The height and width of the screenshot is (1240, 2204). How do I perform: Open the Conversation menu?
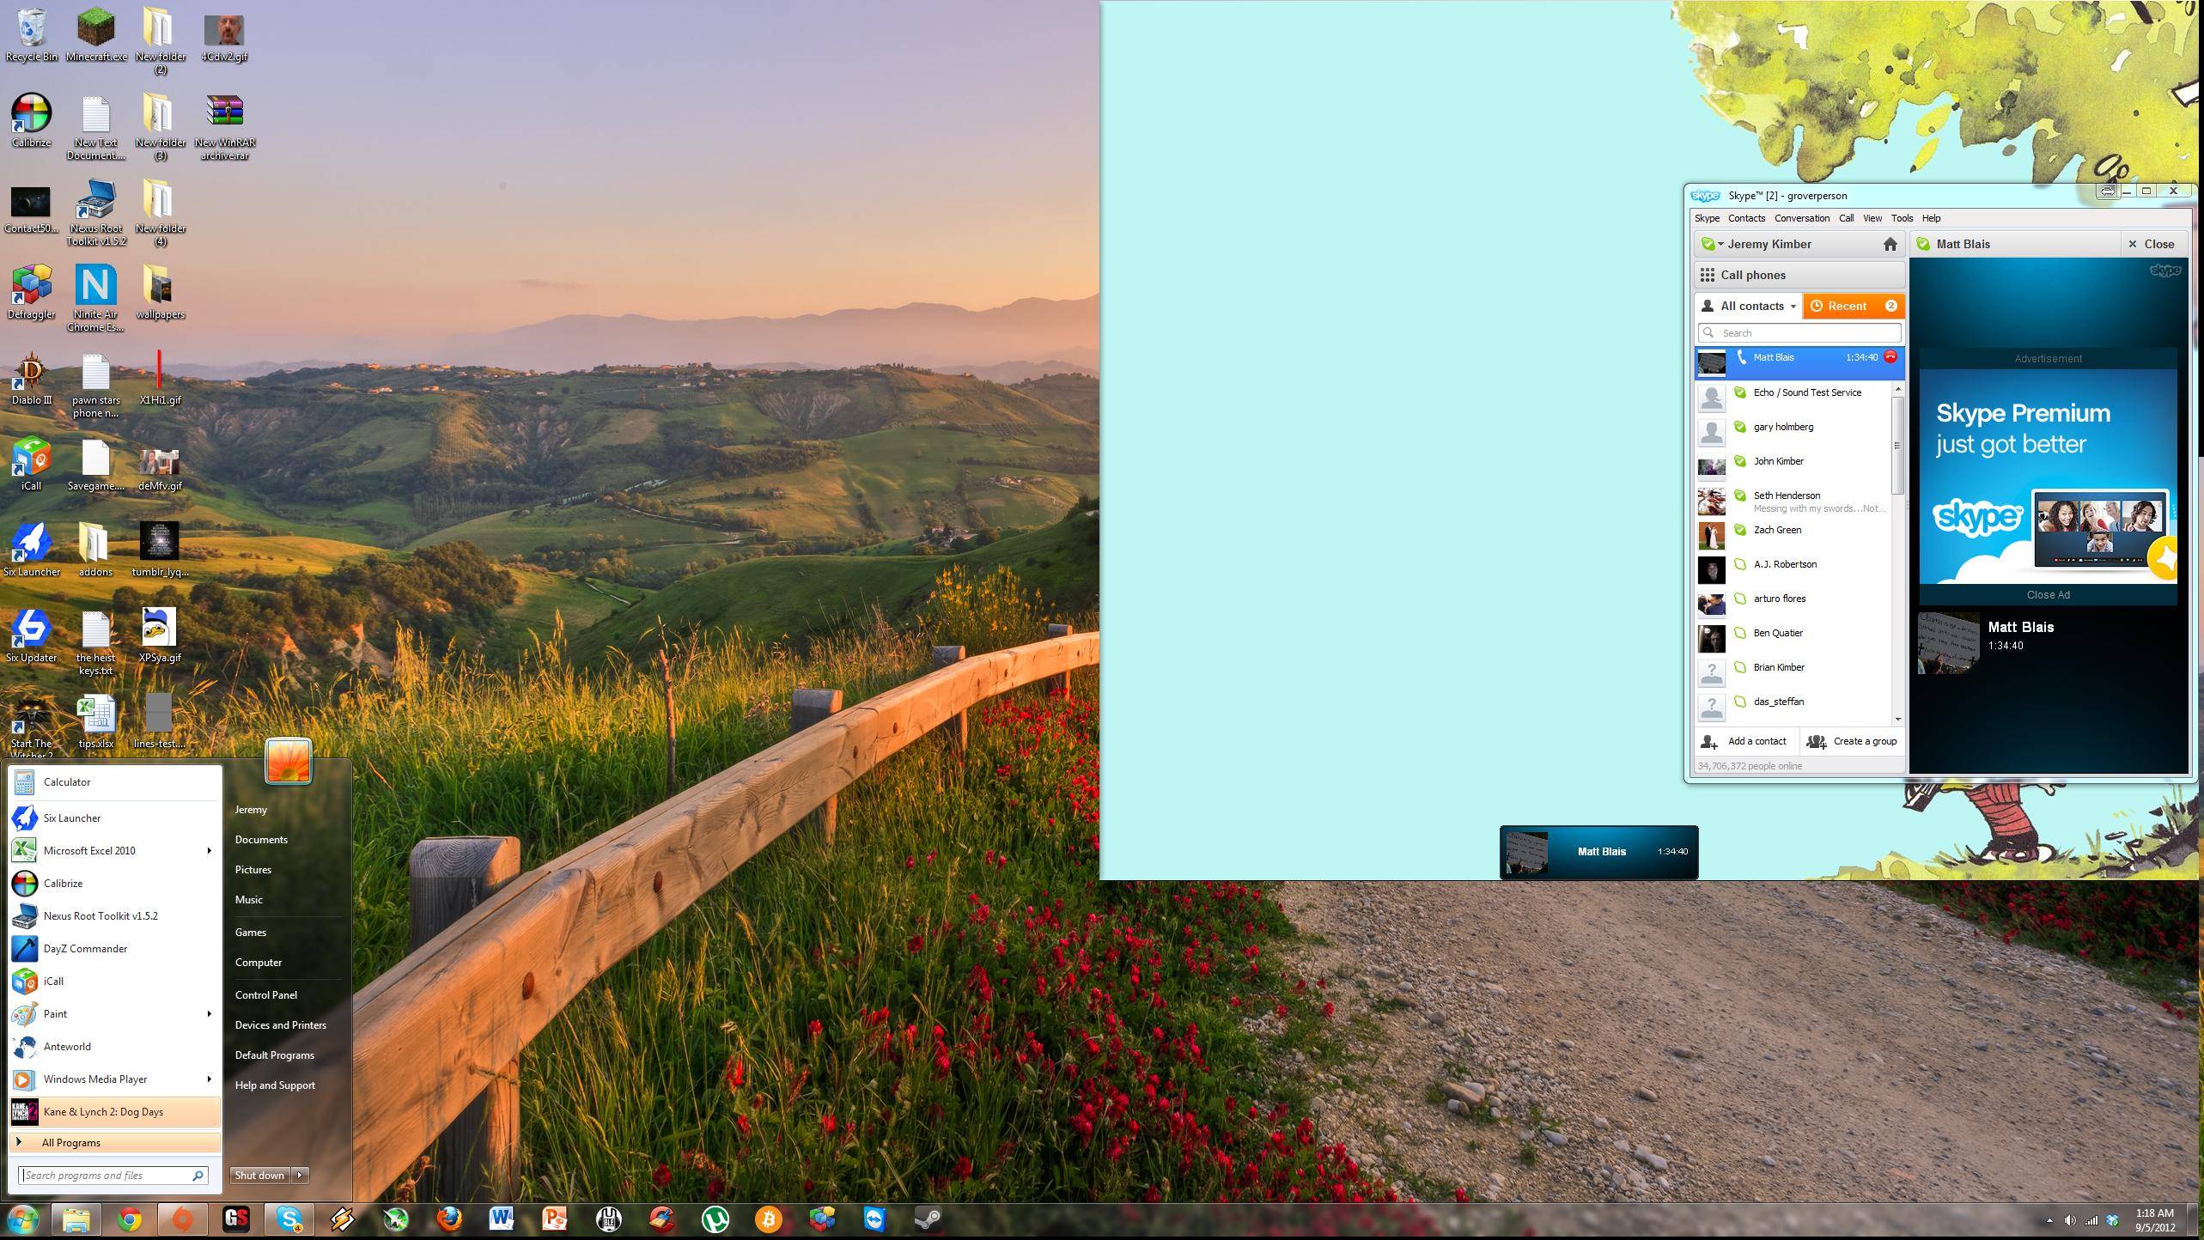[x=1802, y=218]
